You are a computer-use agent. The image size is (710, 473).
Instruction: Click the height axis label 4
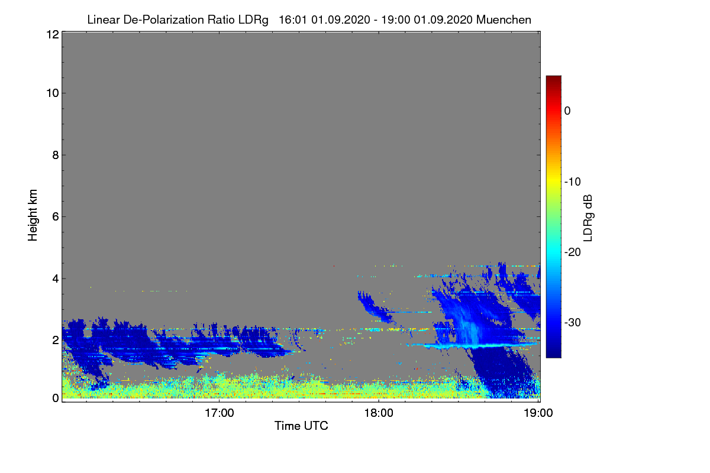pos(56,278)
